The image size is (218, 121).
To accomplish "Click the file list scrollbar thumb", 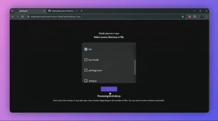I will tap(135, 67).
